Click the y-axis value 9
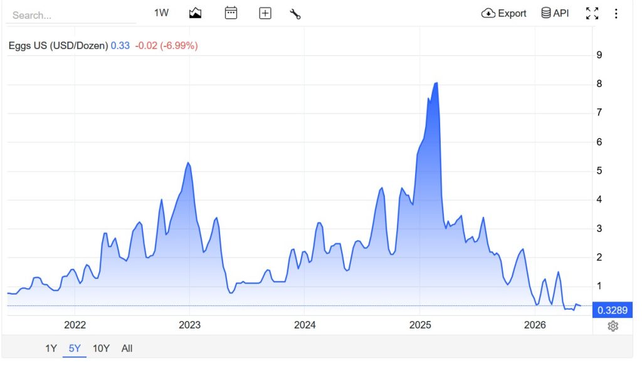The height and width of the screenshot is (368, 642). tap(599, 55)
